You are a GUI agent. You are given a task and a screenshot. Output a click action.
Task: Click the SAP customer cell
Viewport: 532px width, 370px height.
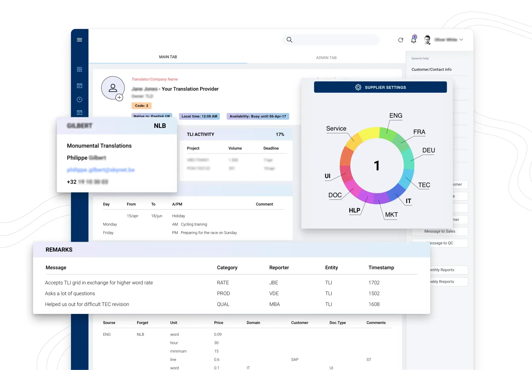pos(295,360)
